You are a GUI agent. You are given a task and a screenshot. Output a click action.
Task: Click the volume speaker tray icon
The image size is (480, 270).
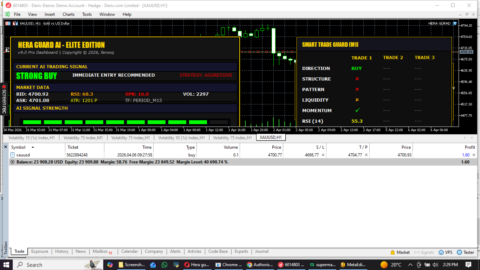435,265
